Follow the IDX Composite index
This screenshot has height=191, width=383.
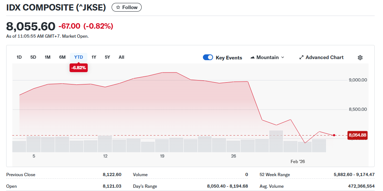point(126,7)
